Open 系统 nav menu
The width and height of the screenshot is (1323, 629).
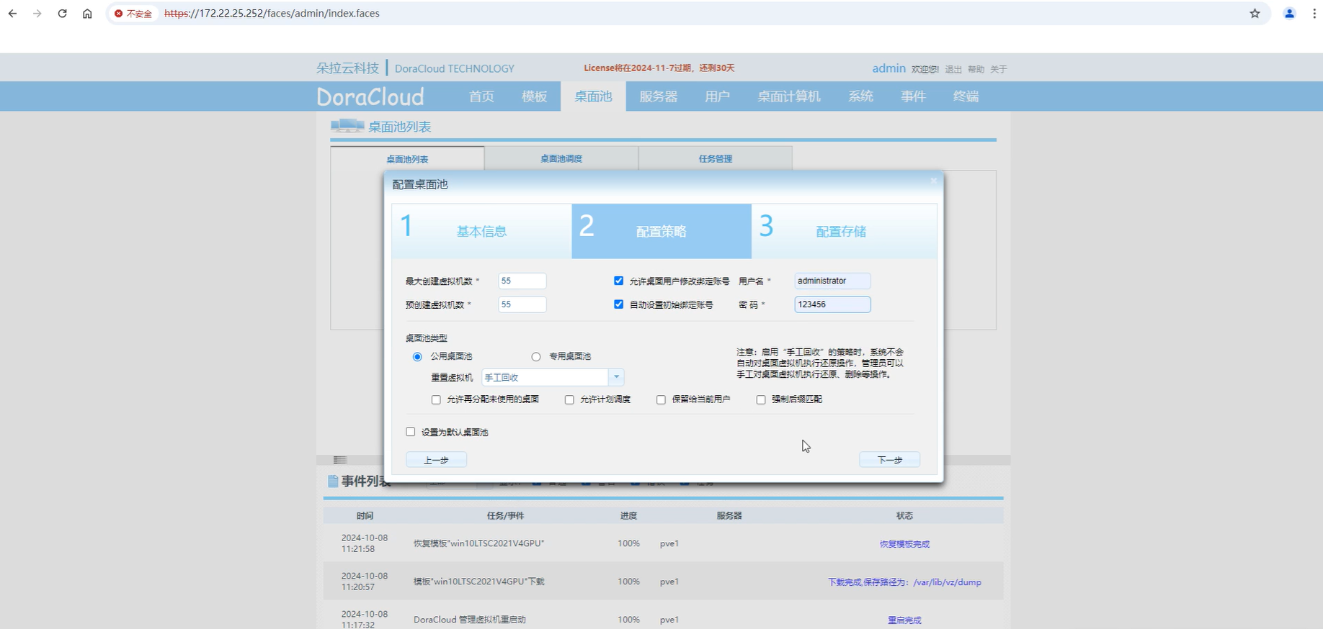(x=860, y=96)
